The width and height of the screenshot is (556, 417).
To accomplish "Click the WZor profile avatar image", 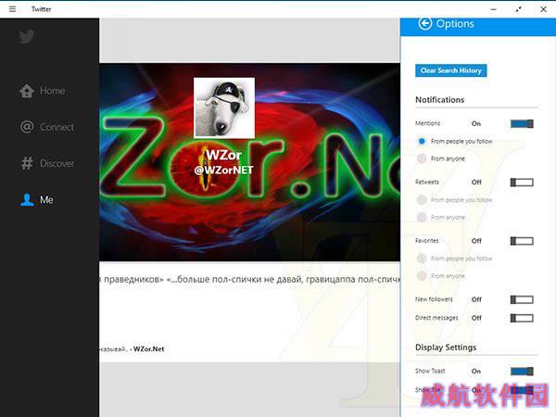I will [x=224, y=107].
